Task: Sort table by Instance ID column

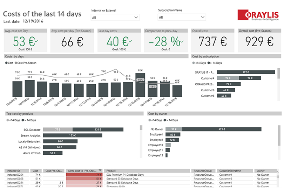Action: 17,171
